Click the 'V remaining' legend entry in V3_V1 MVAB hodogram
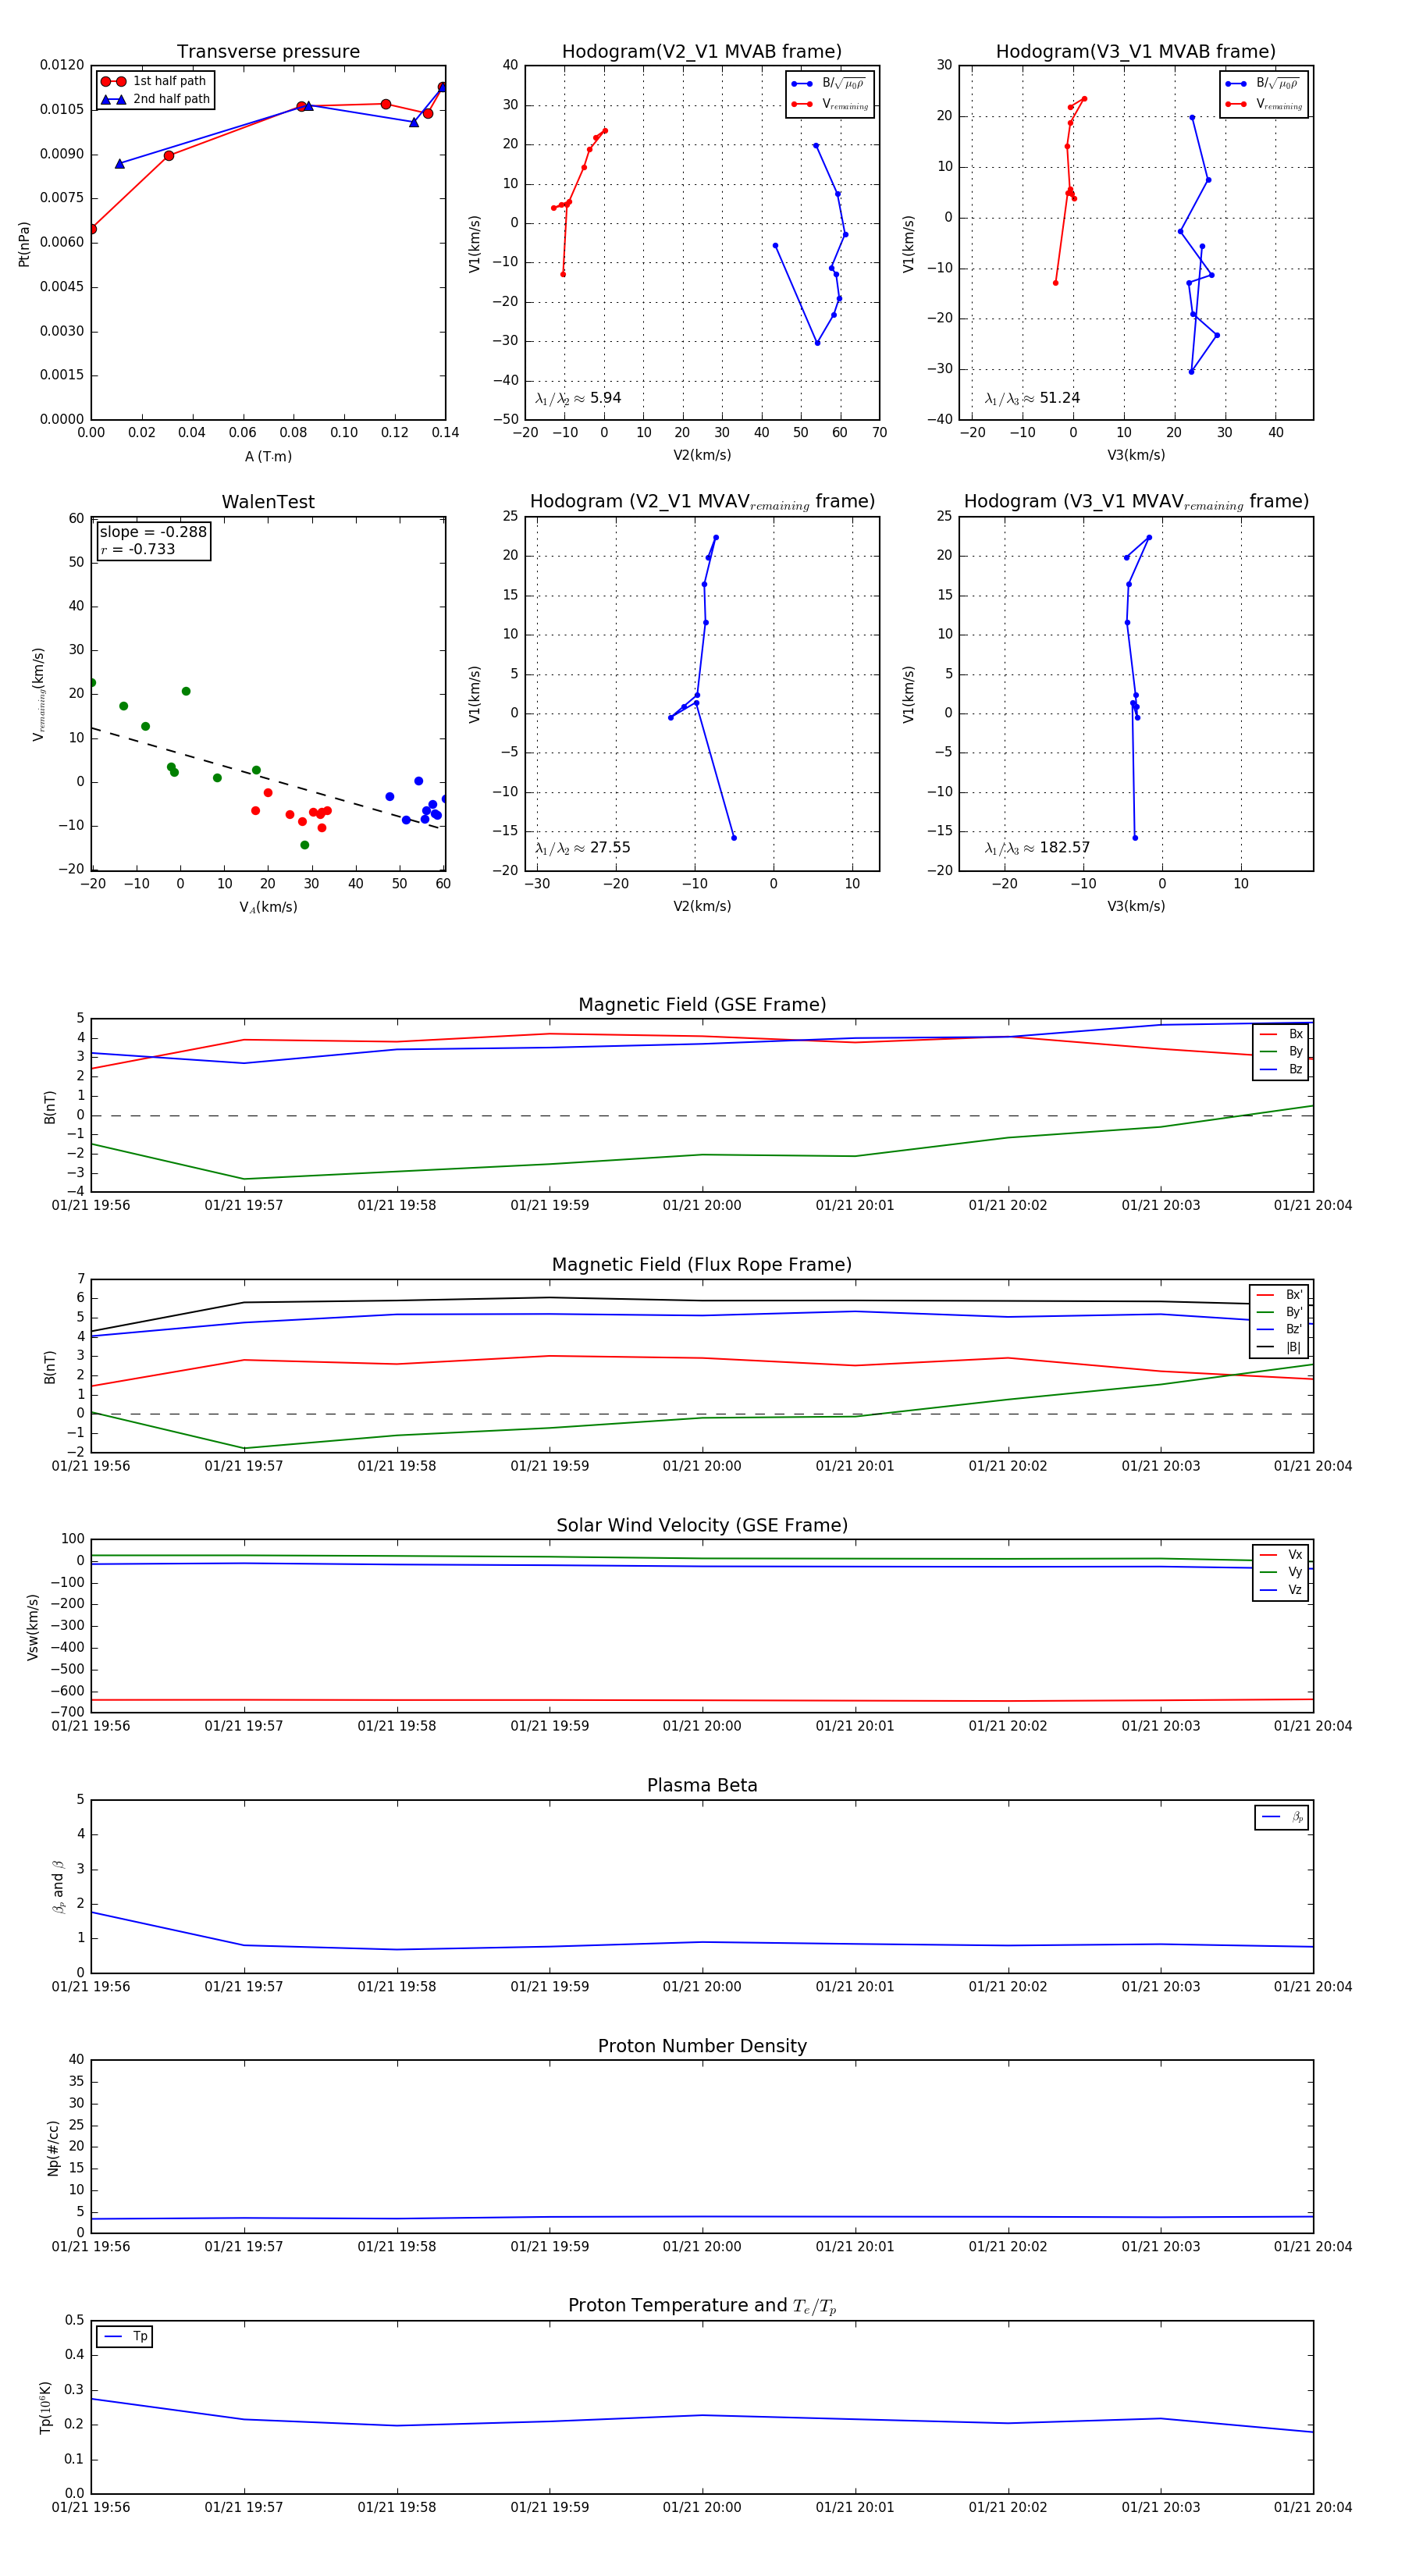The height and width of the screenshot is (2576, 1405). coord(1264,104)
